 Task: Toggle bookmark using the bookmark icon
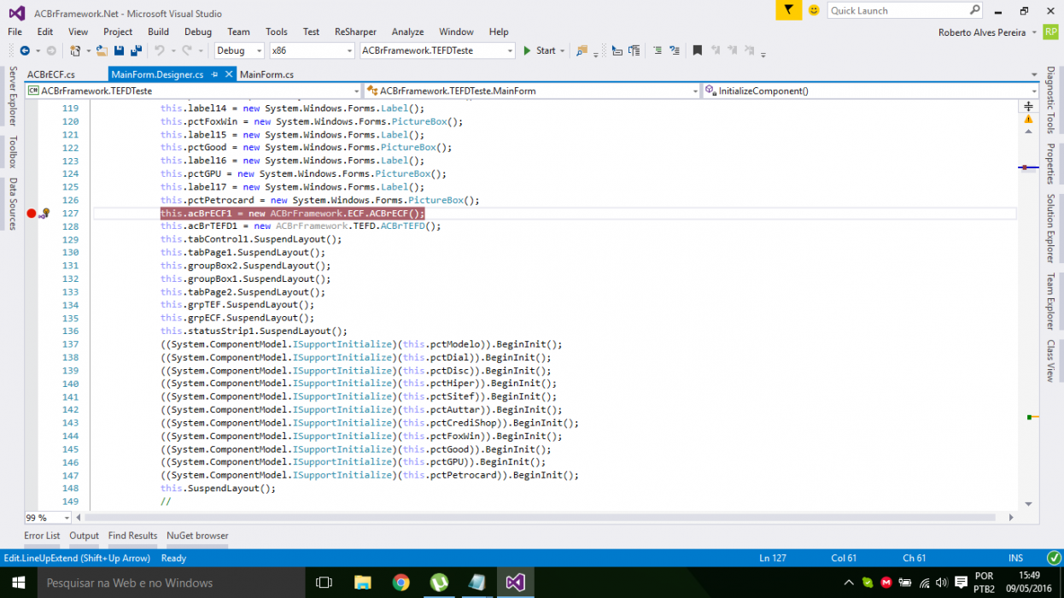tap(697, 51)
